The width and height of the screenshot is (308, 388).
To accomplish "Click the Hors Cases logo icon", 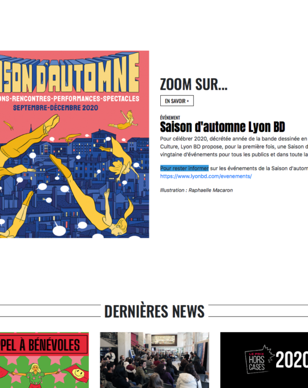I will [x=260, y=359].
